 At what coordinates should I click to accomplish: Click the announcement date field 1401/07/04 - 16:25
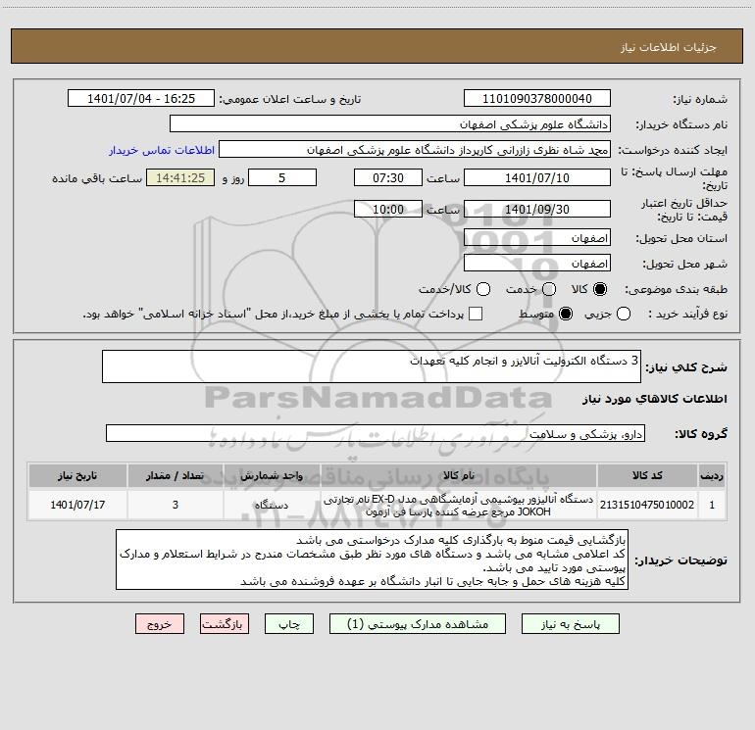click(x=141, y=99)
